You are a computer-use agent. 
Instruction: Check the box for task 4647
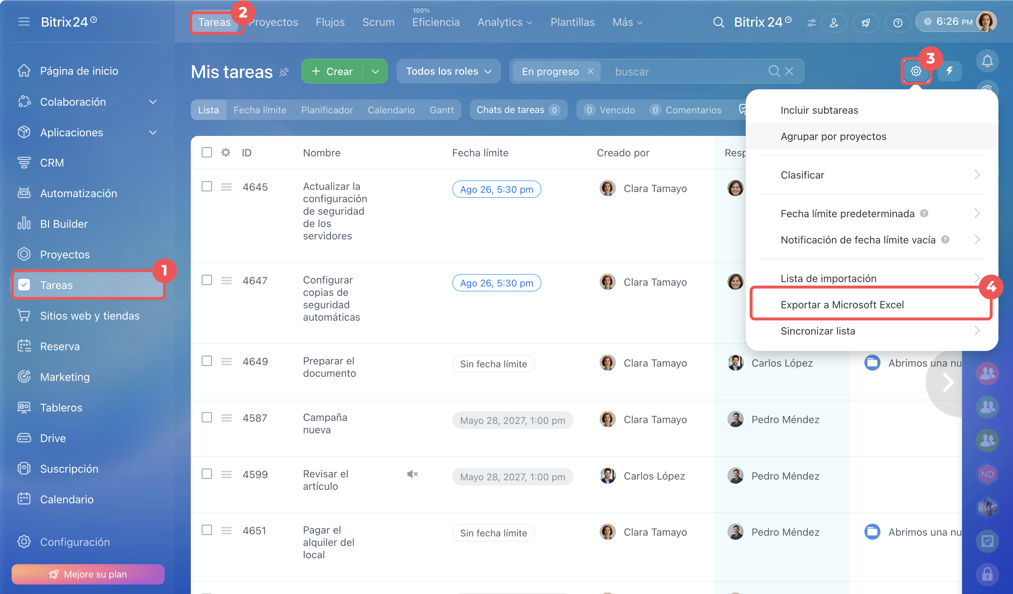[x=206, y=280]
